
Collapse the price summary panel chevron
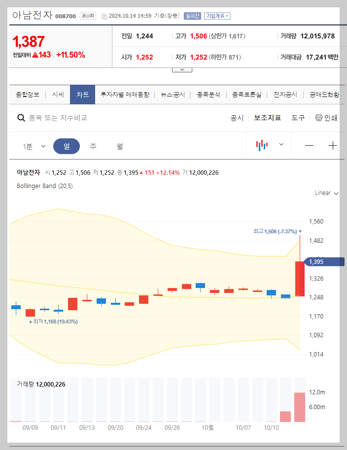pos(182,69)
